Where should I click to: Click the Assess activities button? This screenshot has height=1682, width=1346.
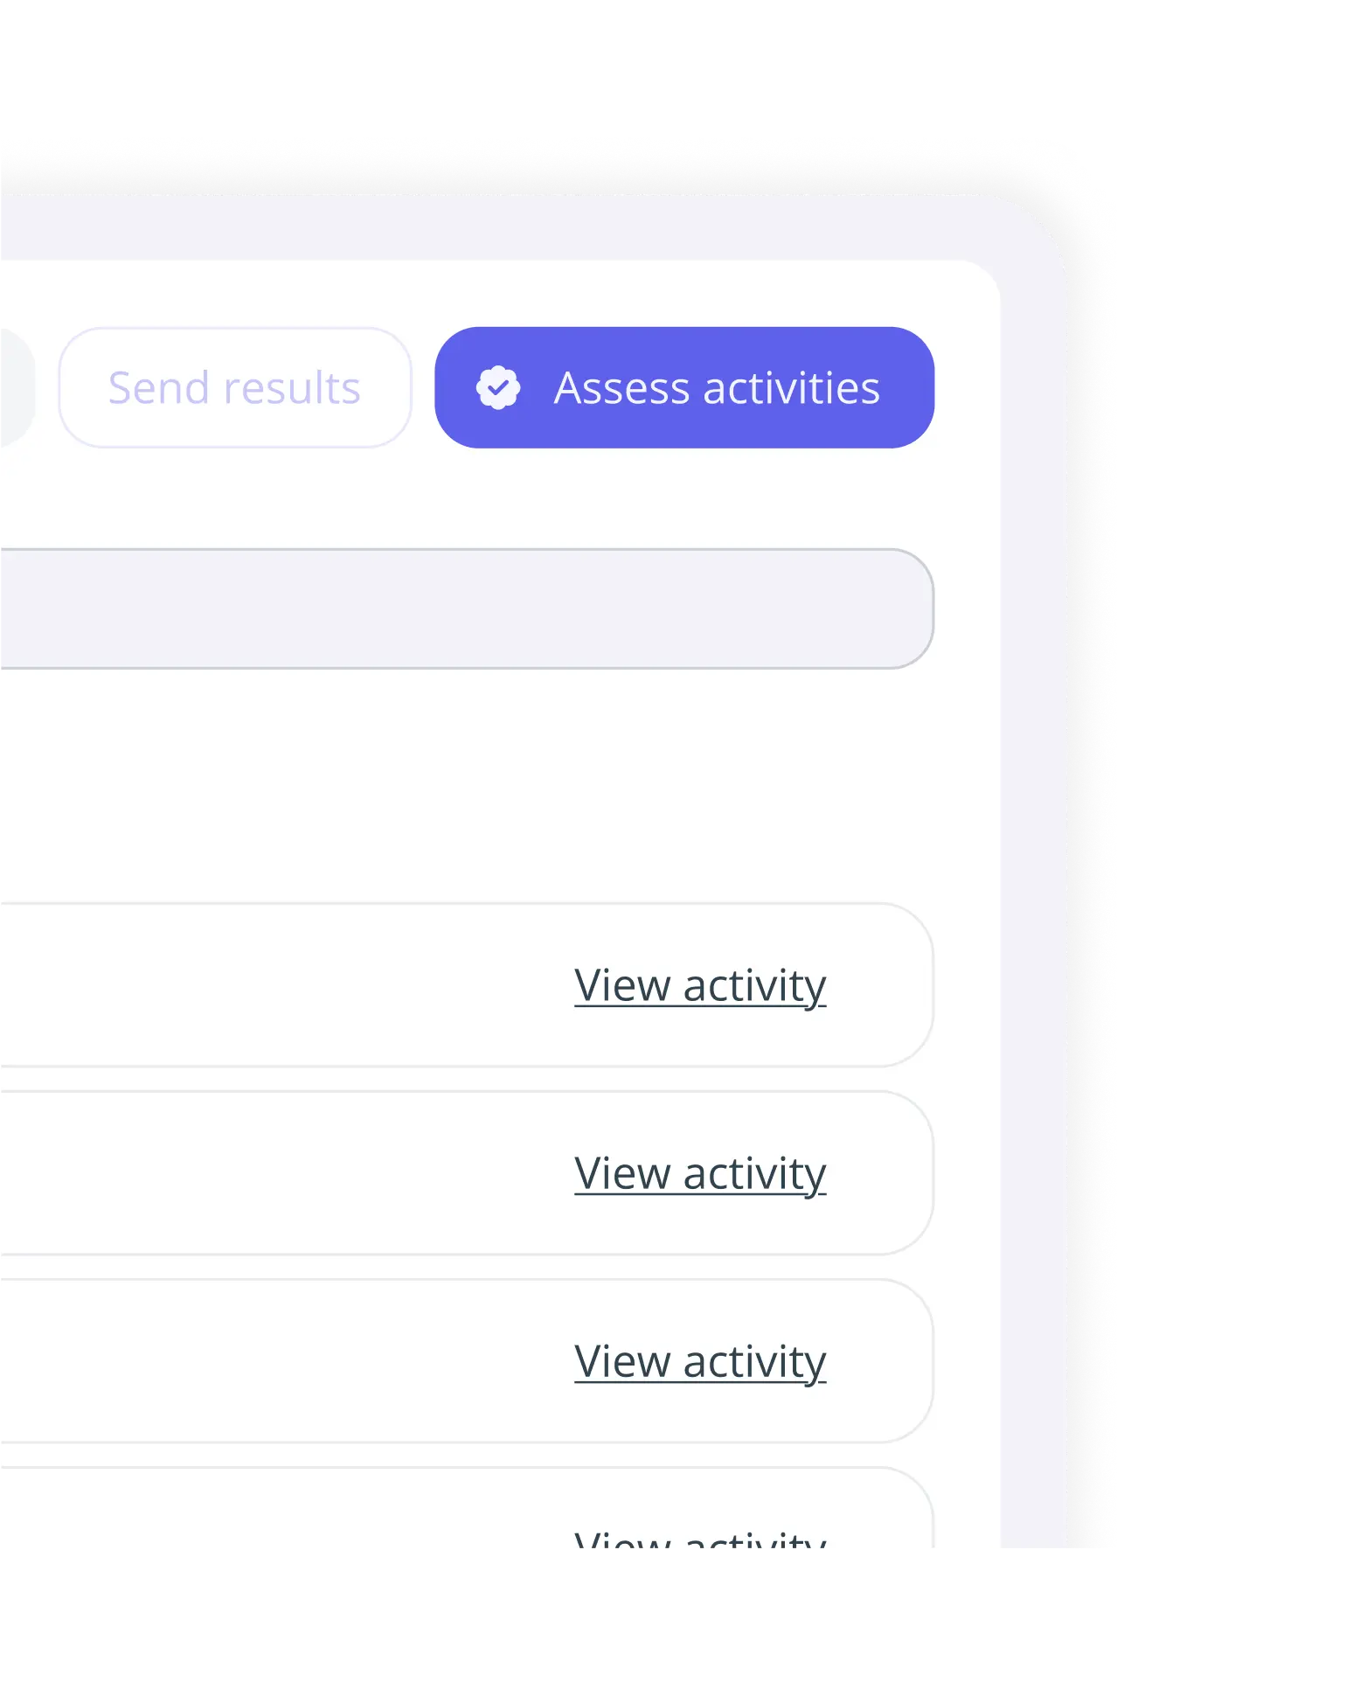[x=683, y=387]
